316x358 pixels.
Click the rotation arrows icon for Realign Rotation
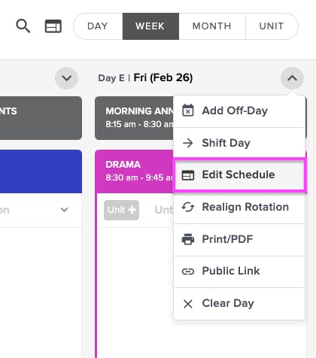[x=188, y=207]
